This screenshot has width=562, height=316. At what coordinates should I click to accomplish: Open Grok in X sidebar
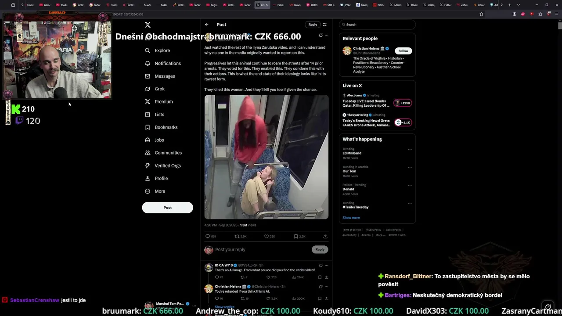point(155,89)
